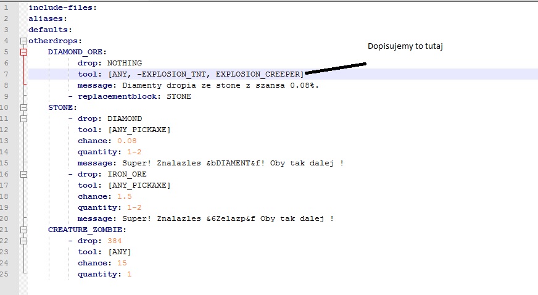
Task: Click replacementblock: key on line 9
Action: coord(119,96)
